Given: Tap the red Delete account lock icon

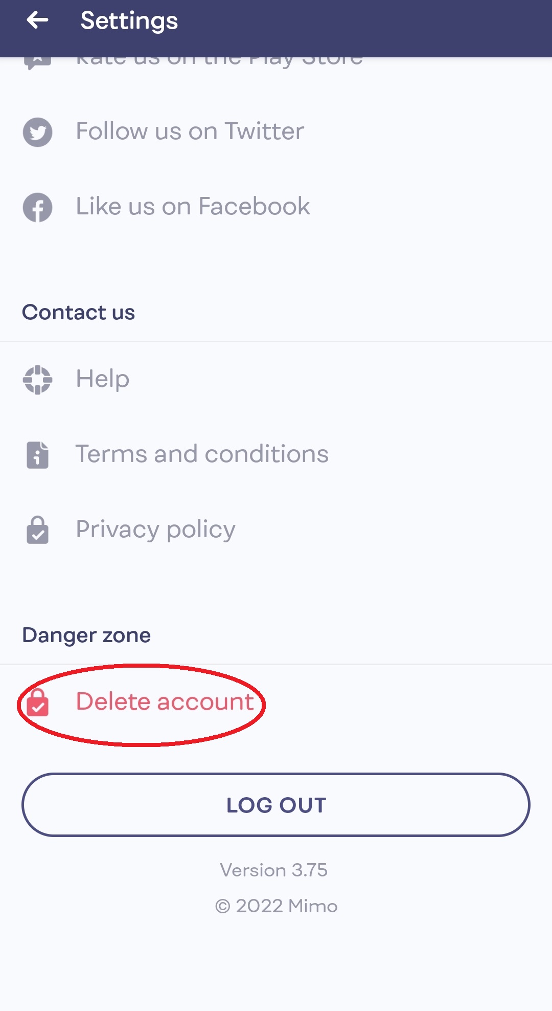Looking at the screenshot, I should [x=37, y=702].
